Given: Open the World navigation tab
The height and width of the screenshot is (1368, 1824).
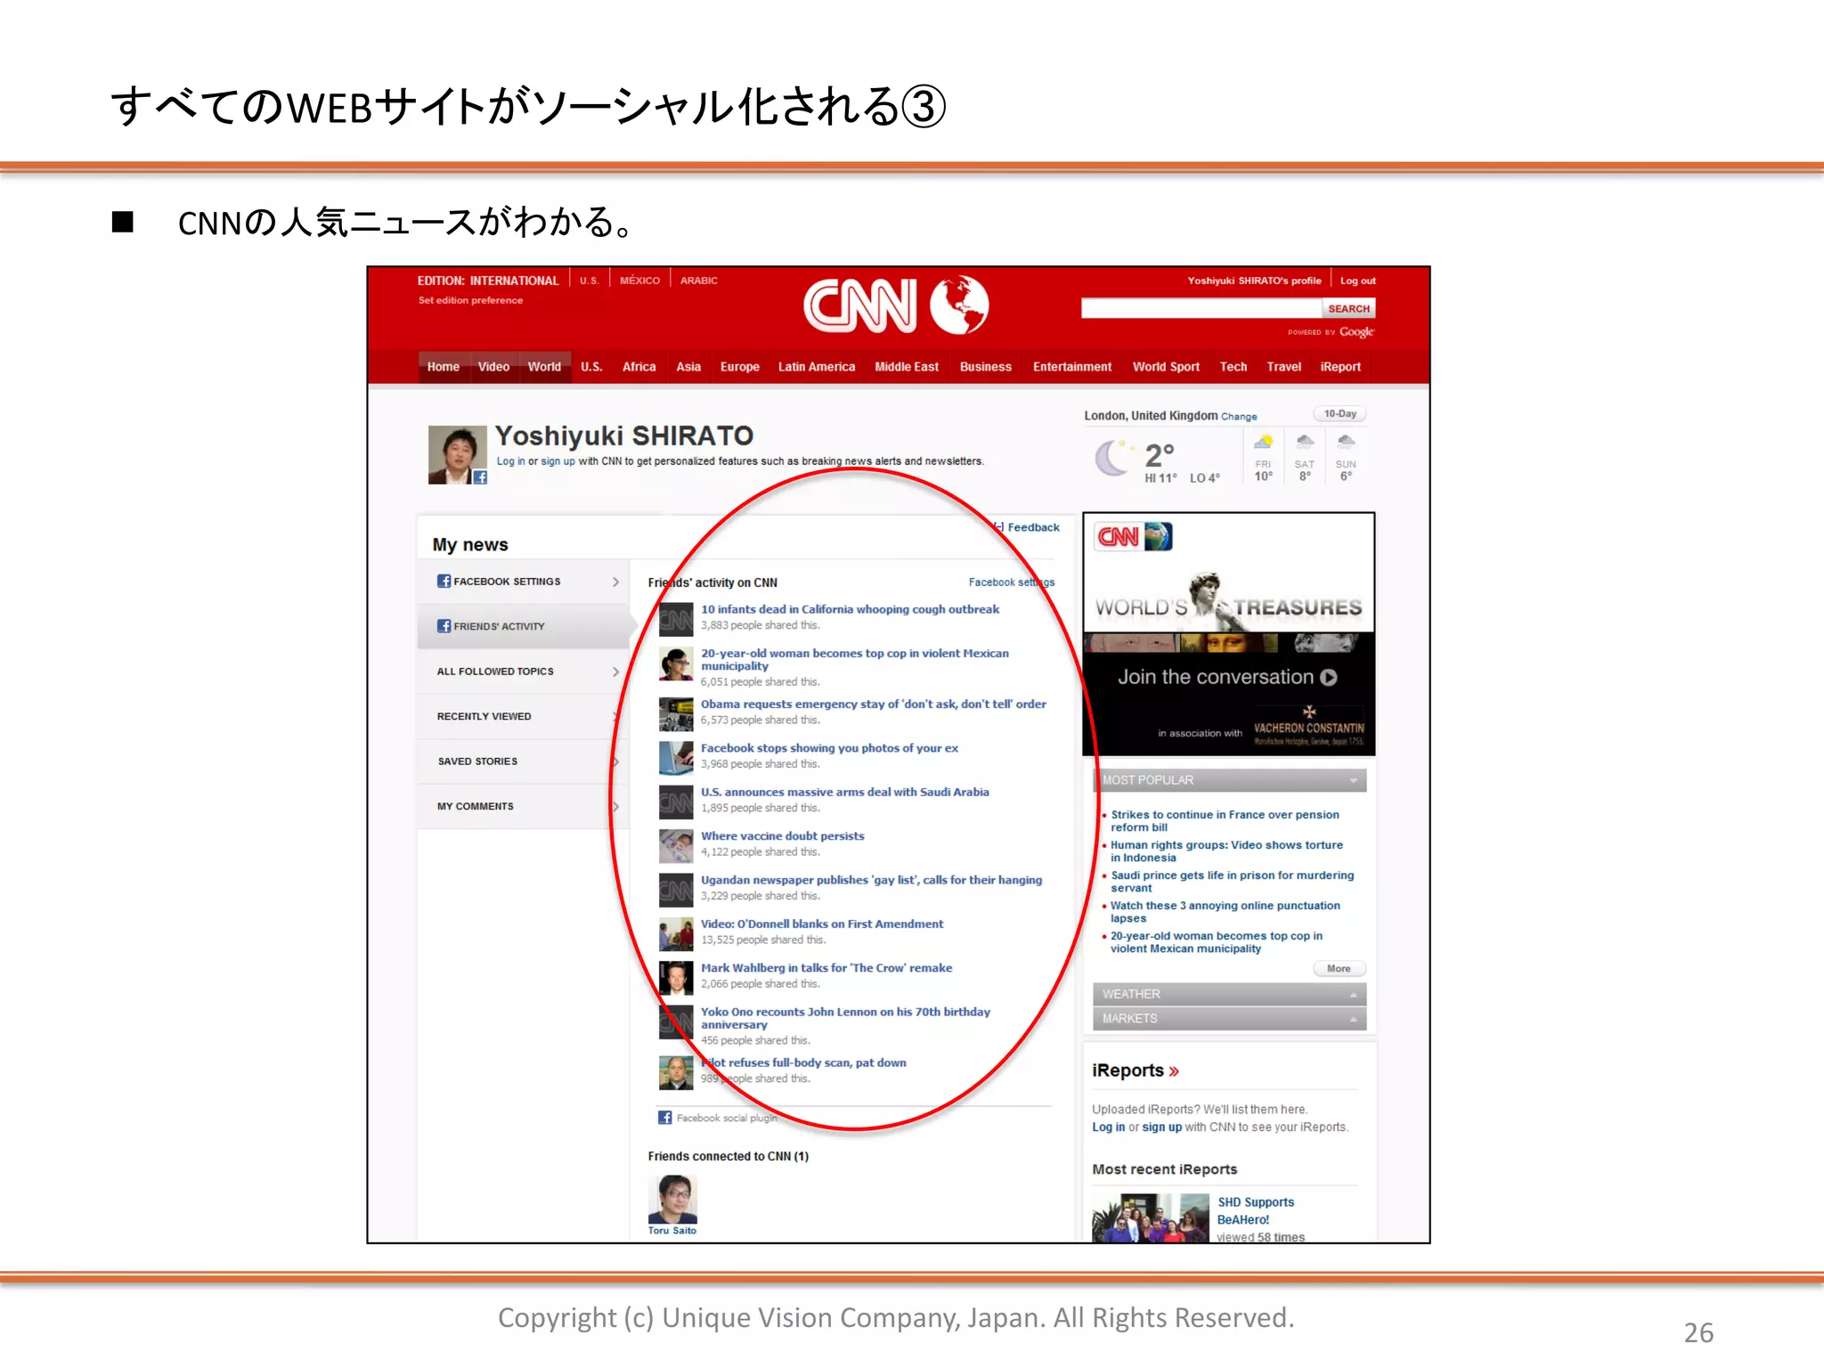Looking at the screenshot, I should coord(544,367).
